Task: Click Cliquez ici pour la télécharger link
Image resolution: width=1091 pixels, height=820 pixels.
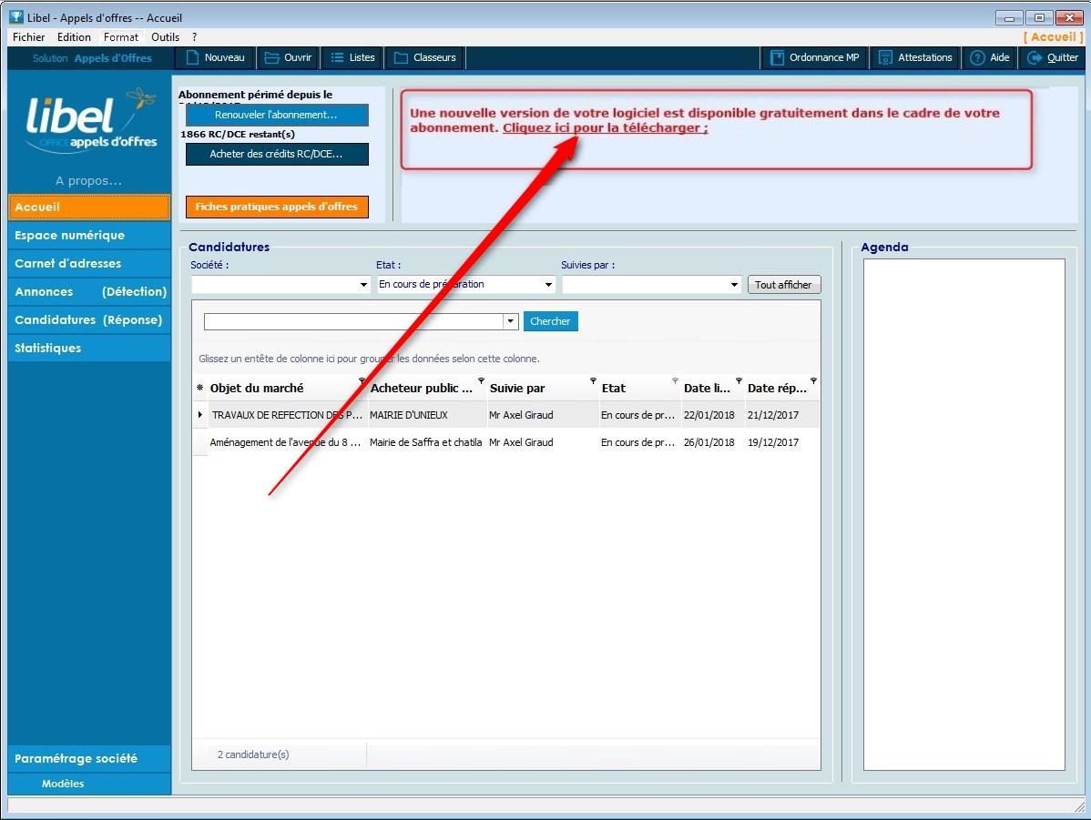Action: point(606,128)
